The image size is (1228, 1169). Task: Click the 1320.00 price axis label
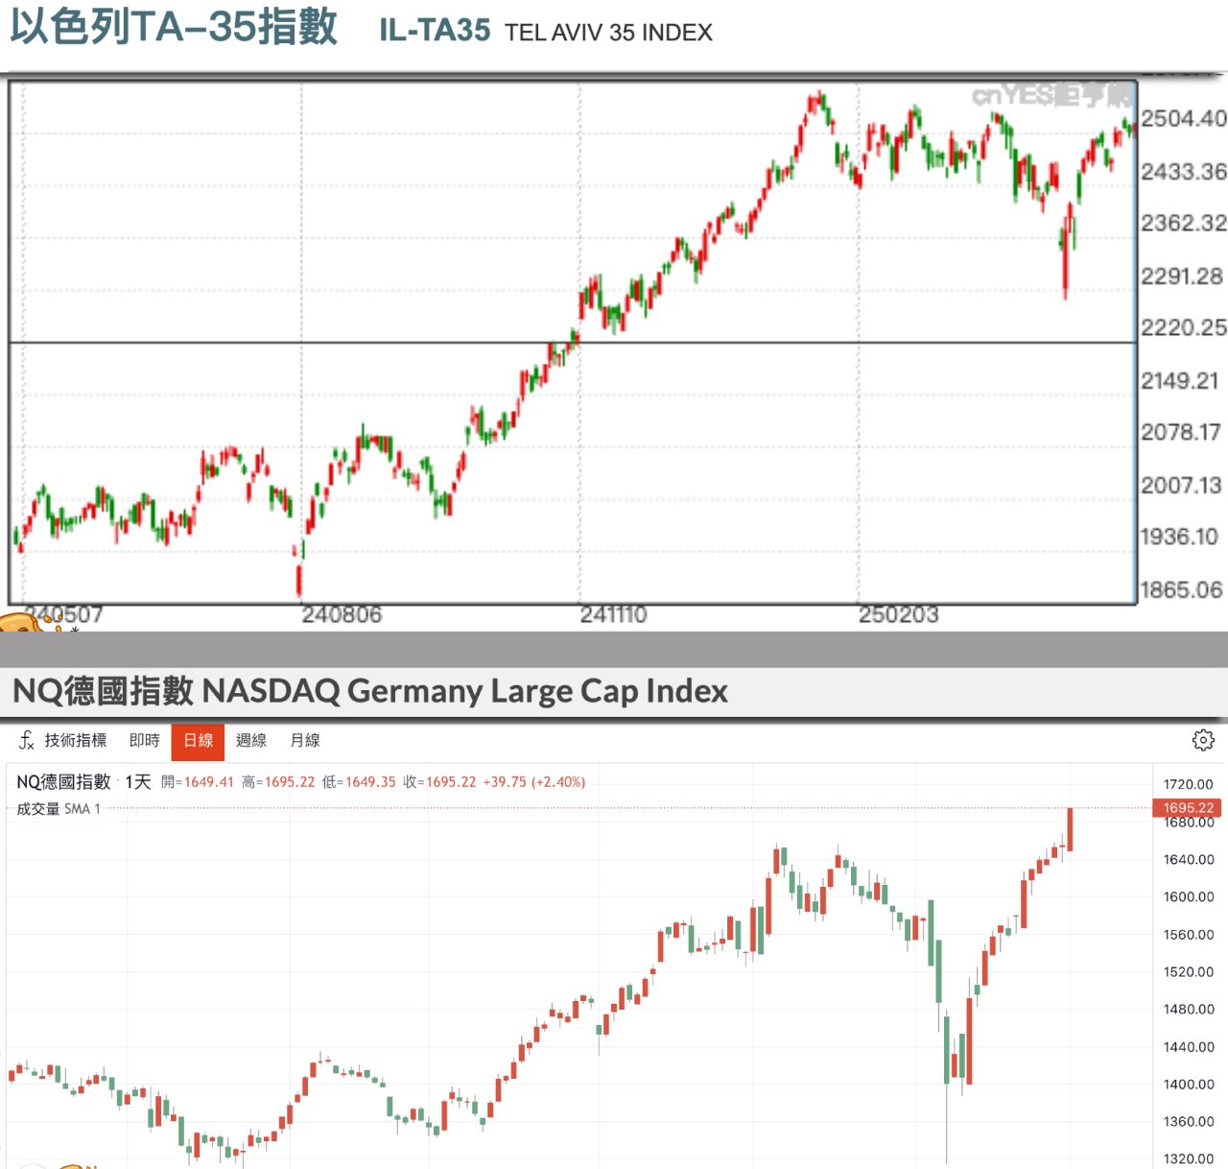[x=1188, y=1158]
